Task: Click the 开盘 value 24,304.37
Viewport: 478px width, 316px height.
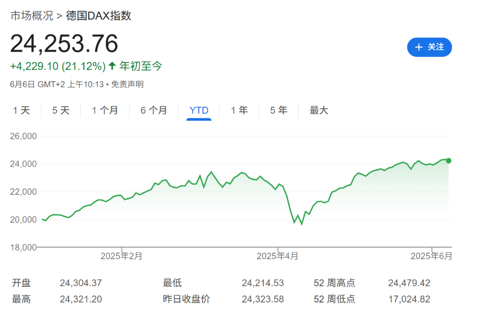Action: (x=81, y=283)
